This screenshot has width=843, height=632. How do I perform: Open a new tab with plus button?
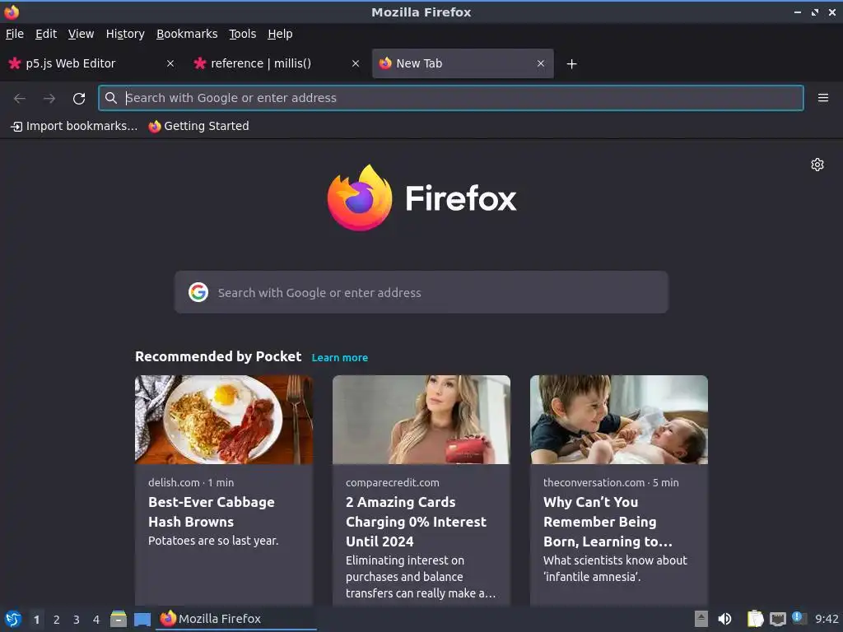(x=571, y=64)
